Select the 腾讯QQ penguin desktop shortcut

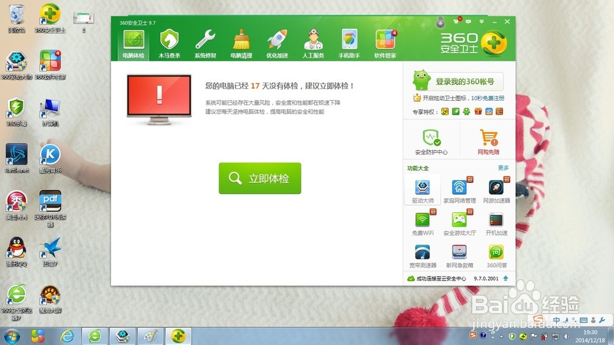[17, 252]
